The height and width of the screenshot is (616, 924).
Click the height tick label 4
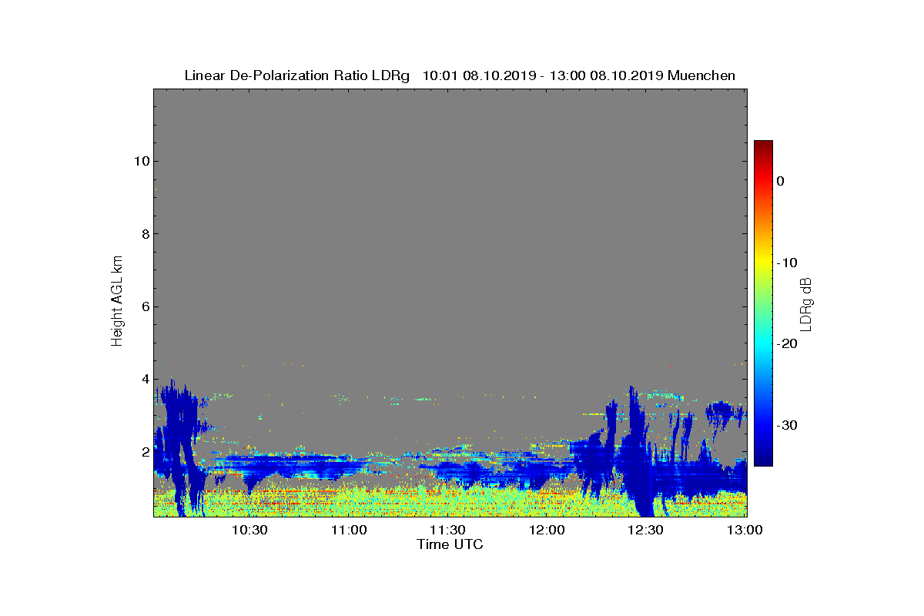tap(144, 379)
